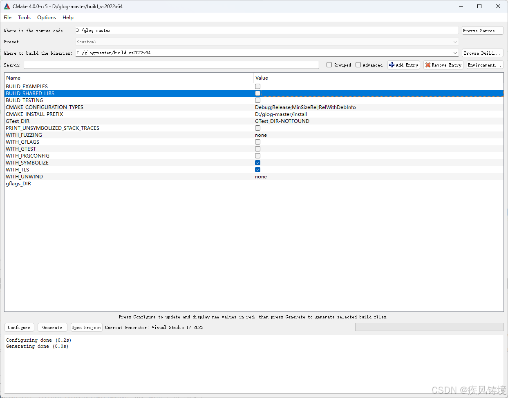Open the Preset dropdown
Screen dimensions: 508x398
click(x=267, y=42)
